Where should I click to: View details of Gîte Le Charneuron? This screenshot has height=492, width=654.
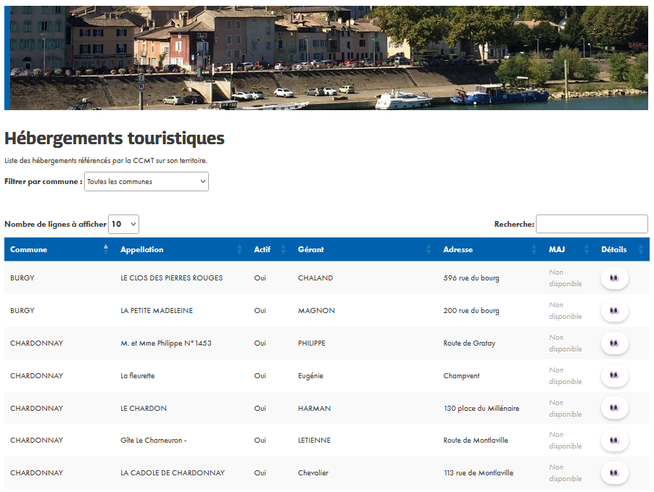614,441
